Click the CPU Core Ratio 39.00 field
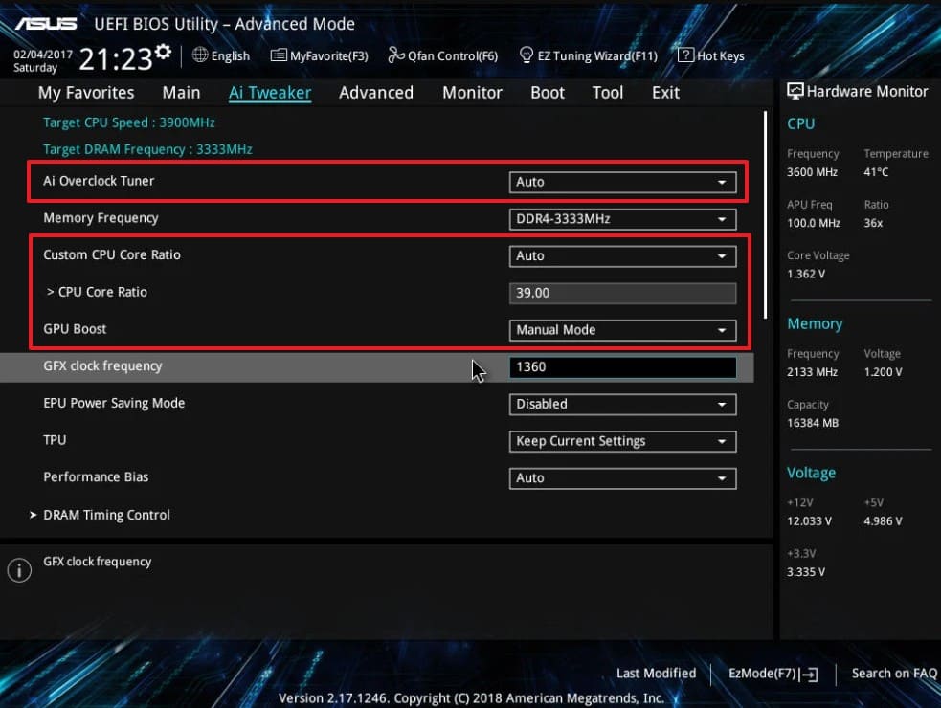941x708 pixels. (622, 293)
